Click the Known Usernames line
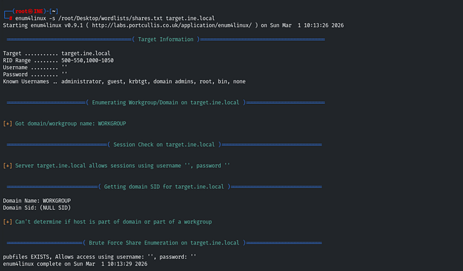This screenshot has height=271, width=463. pos(124,81)
